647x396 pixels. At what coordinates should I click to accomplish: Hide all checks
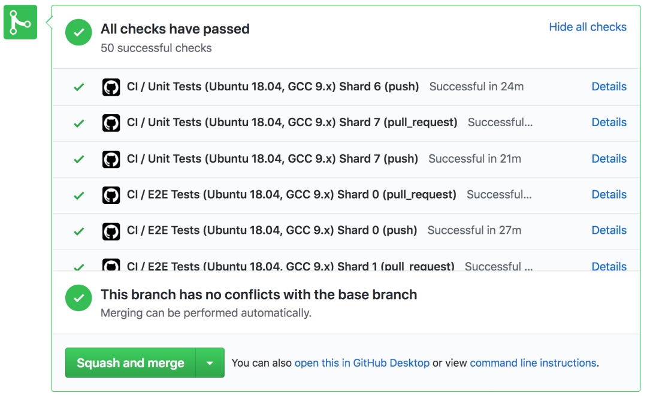pyautogui.click(x=588, y=27)
